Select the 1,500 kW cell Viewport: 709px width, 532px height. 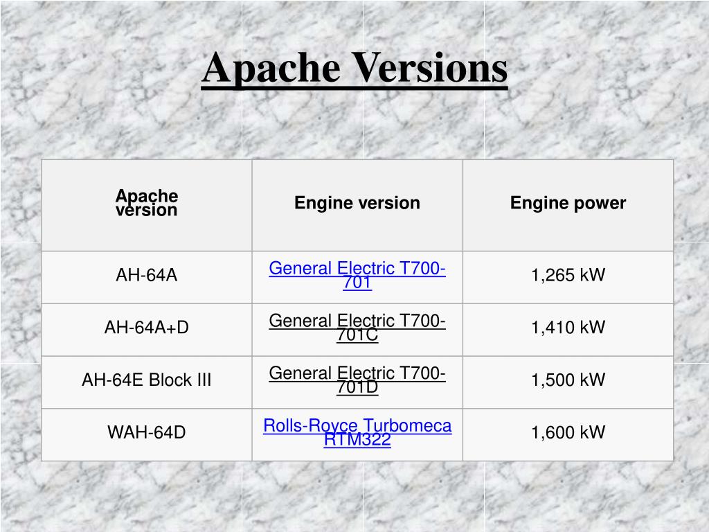click(x=568, y=382)
